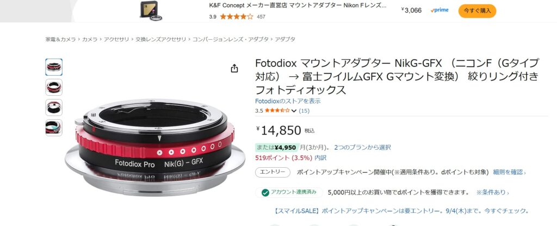Click the green アカウント連携済み check icon
Image resolution: width=557 pixels, height=226 pixels.
click(265, 193)
